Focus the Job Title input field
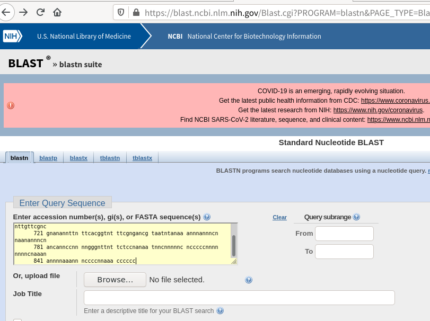Viewport: 430px width, 321px height. (x=239, y=298)
